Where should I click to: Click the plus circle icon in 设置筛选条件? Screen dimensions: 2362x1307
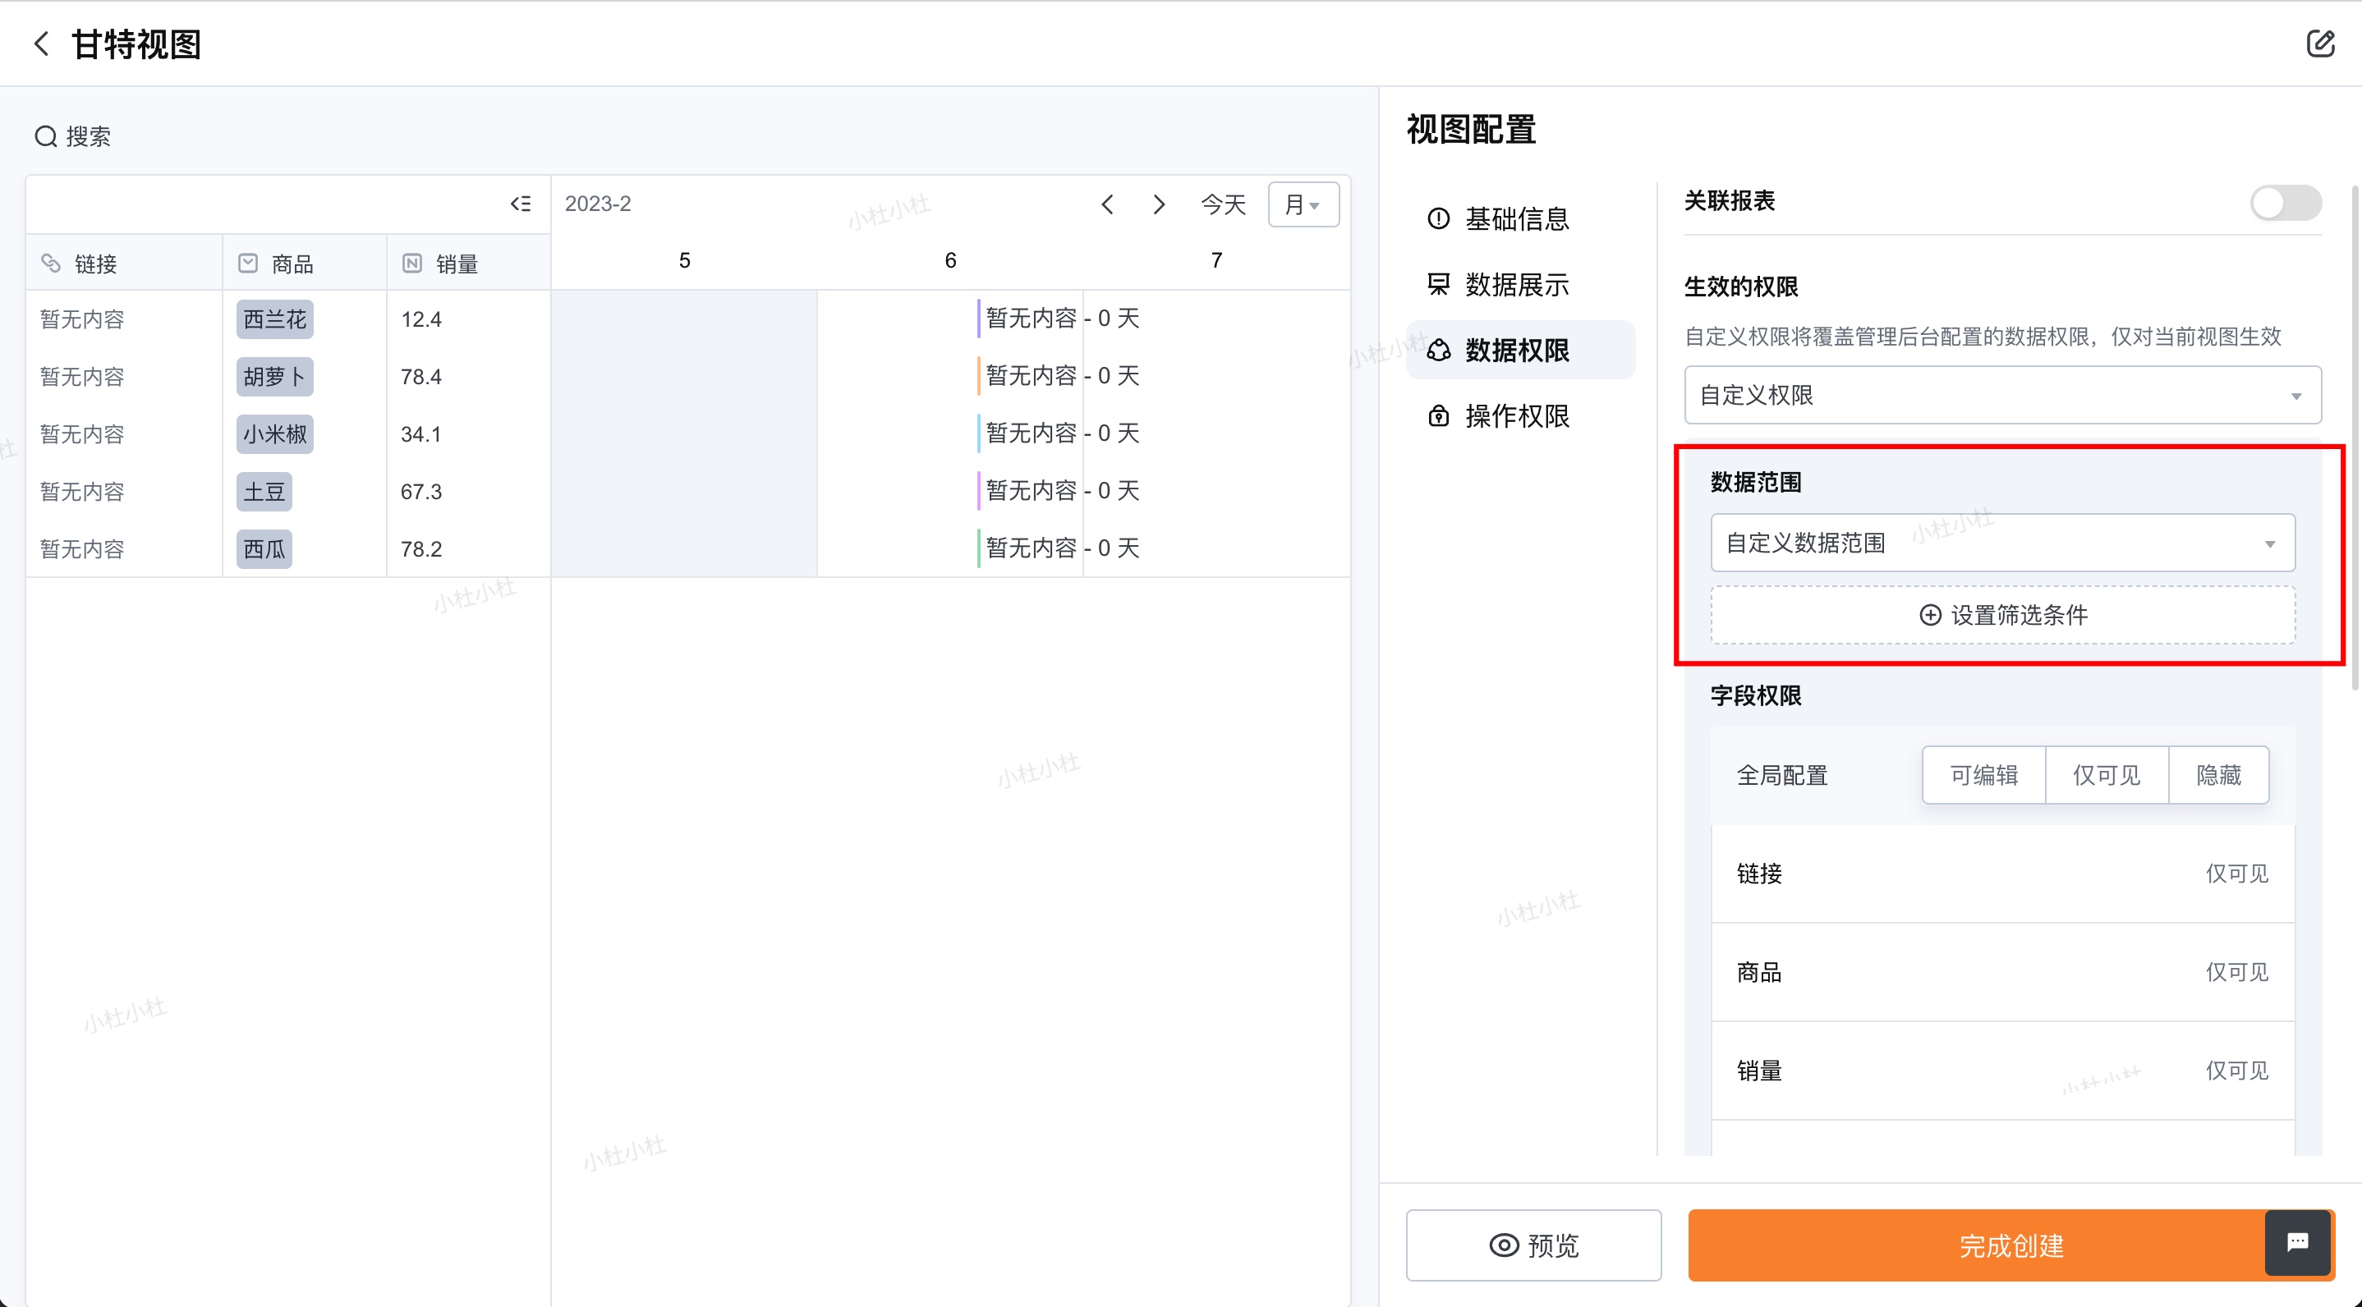(x=1930, y=615)
